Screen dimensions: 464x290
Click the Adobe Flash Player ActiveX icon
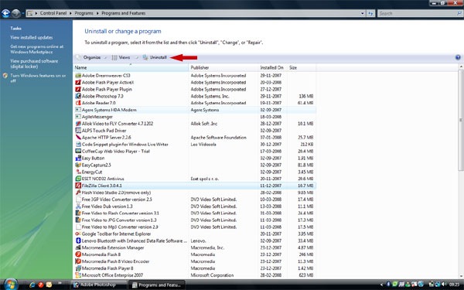[78, 82]
